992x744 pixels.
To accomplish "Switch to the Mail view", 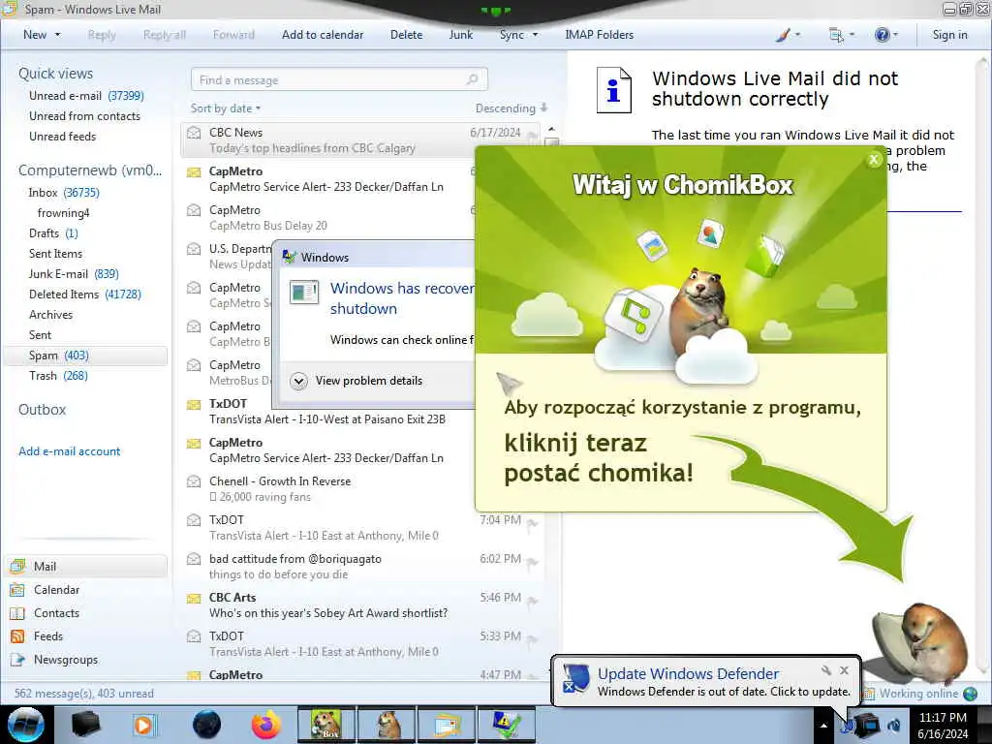I will tap(86, 566).
